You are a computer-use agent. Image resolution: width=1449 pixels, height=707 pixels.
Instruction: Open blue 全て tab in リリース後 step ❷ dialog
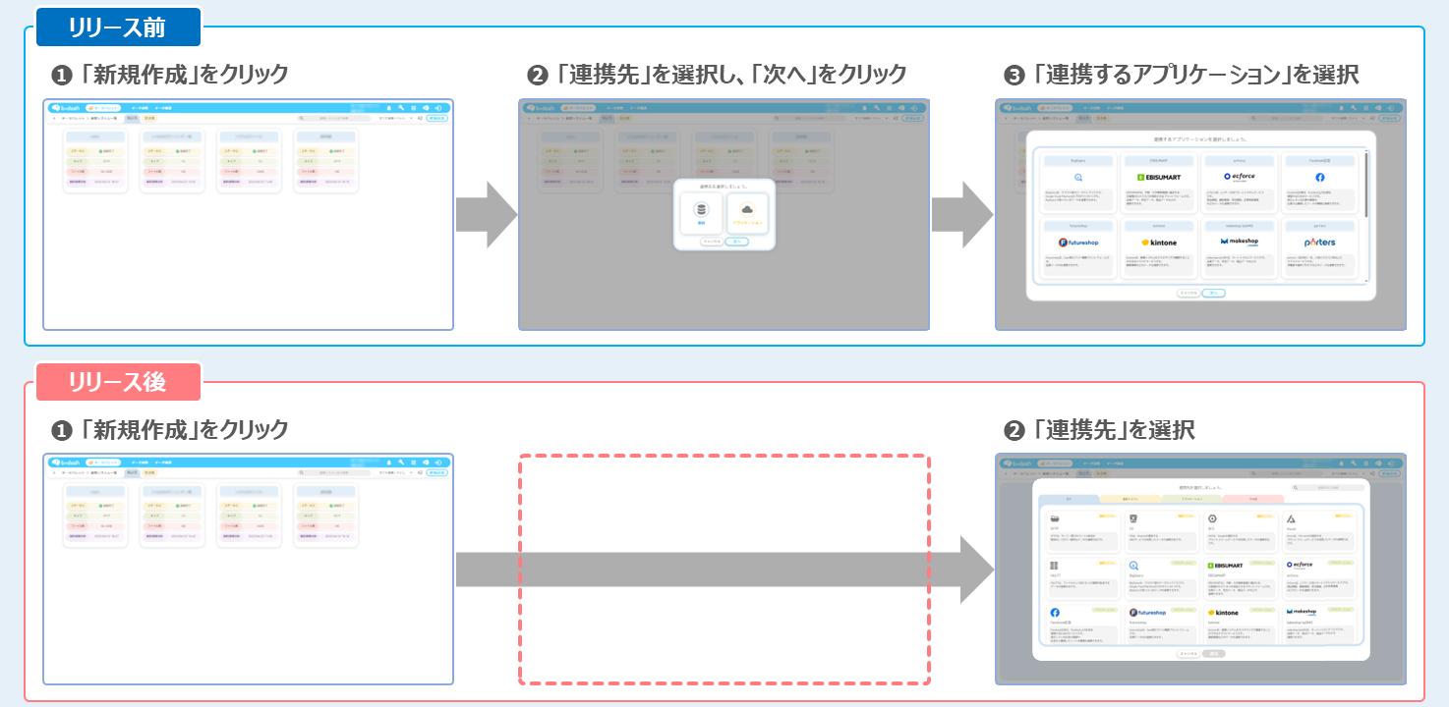[x=1069, y=499]
